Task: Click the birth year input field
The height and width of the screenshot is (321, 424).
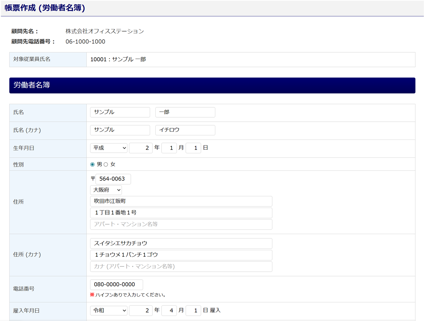Action: point(141,148)
